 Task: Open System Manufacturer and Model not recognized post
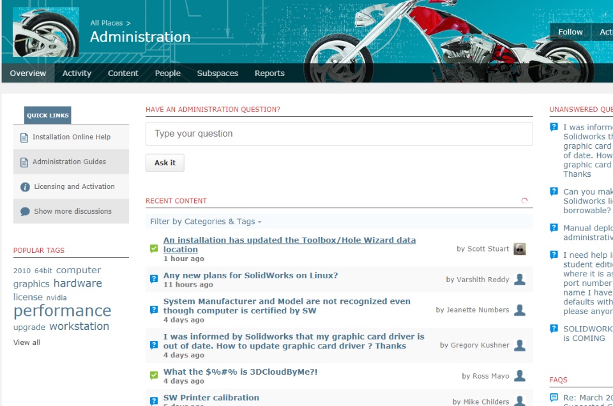(x=287, y=306)
